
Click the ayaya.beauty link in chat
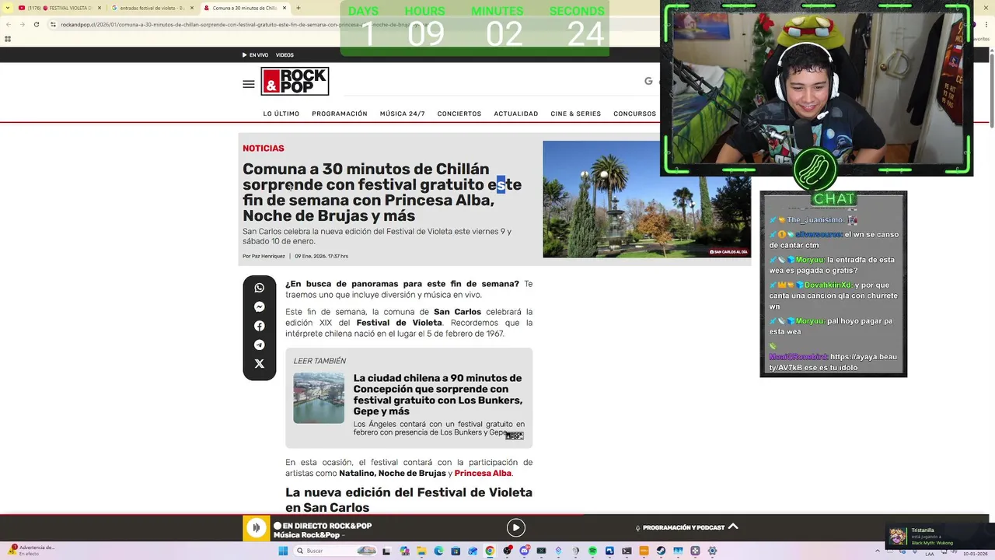(x=833, y=362)
